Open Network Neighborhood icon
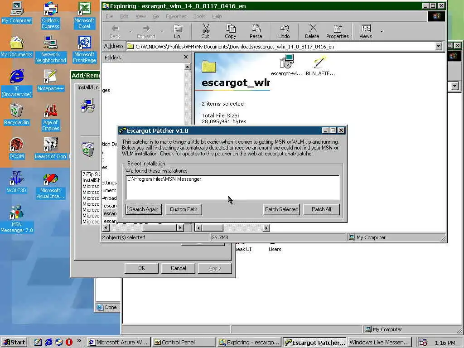Viewport: 464px width, 348px height. point(51,49)
